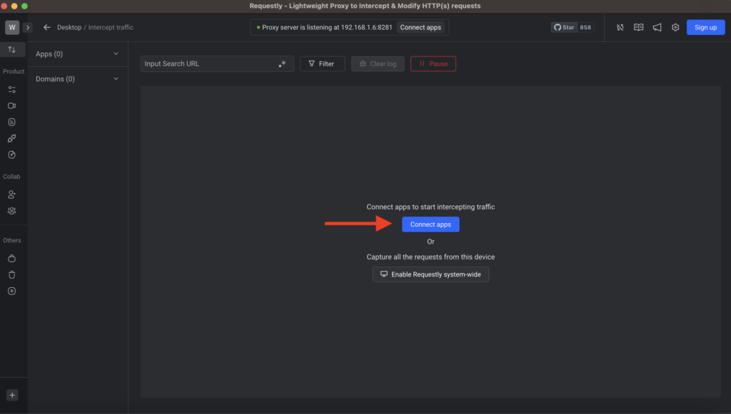This screenshot has height=414, width=731.
Task: Toggle the proxy connection status icon
Action: pos(620,27)
